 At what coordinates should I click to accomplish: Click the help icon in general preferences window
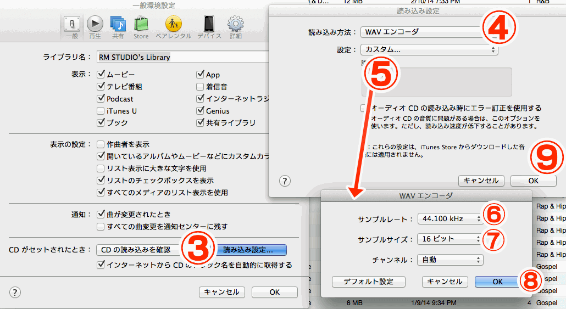pos(15,292)
